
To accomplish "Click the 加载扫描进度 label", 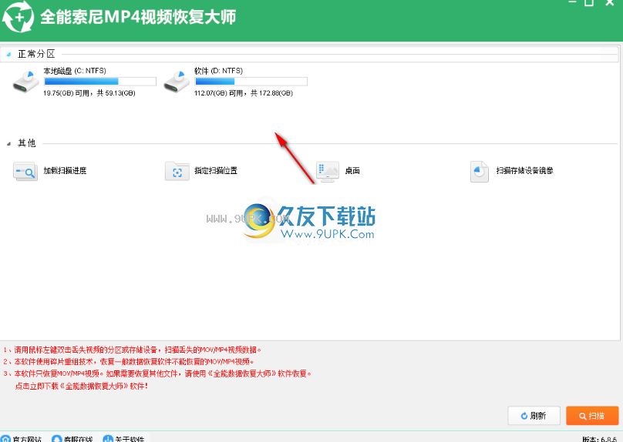I will point(65,171).
